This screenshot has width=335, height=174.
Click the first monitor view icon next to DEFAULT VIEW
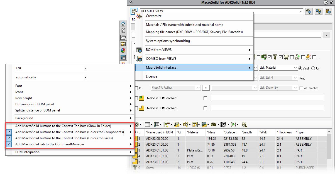click(x=309, y=11)
